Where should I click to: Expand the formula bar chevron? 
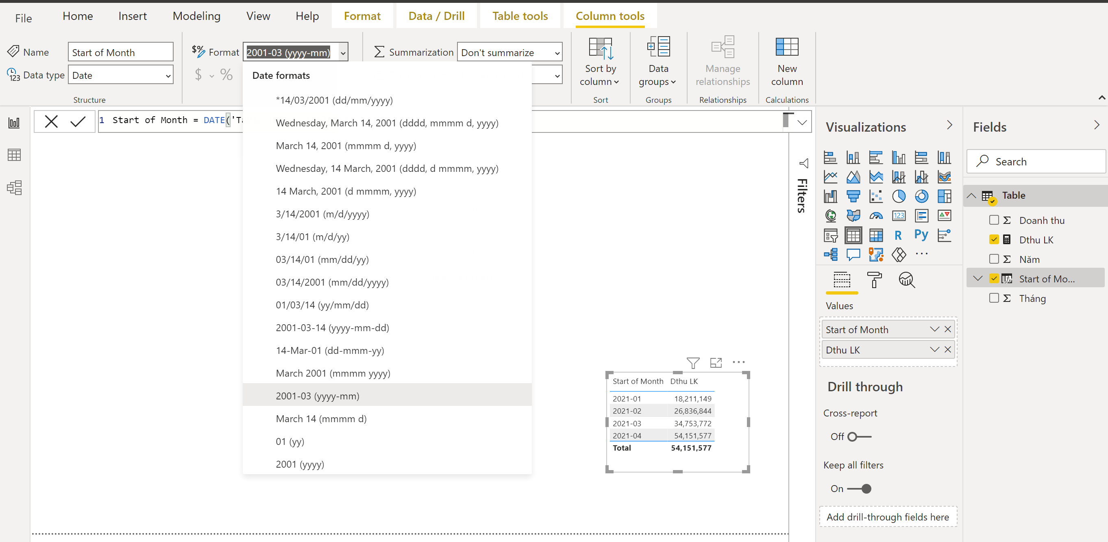(802, 122)
